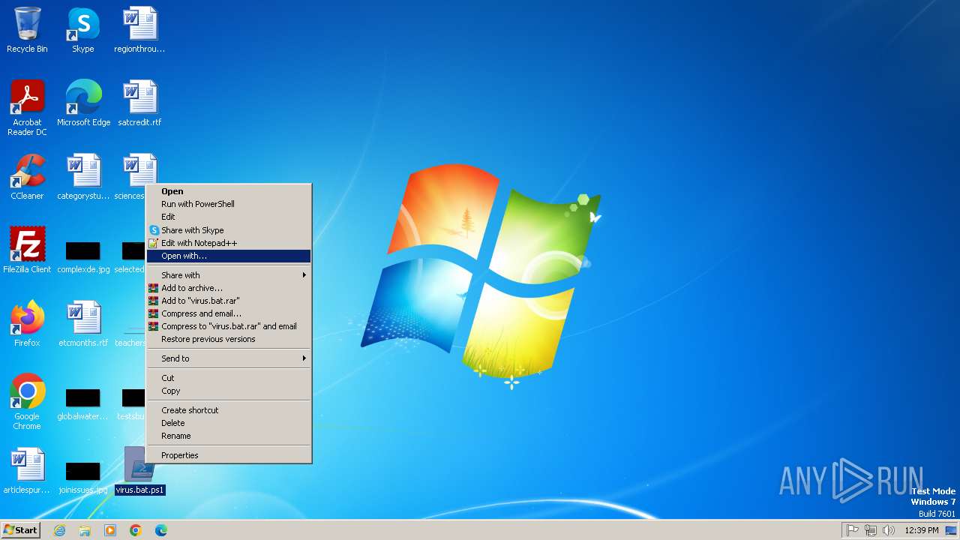
Task: Select the Microsoft Edge desktop shortcut
Action: [83, 103]
